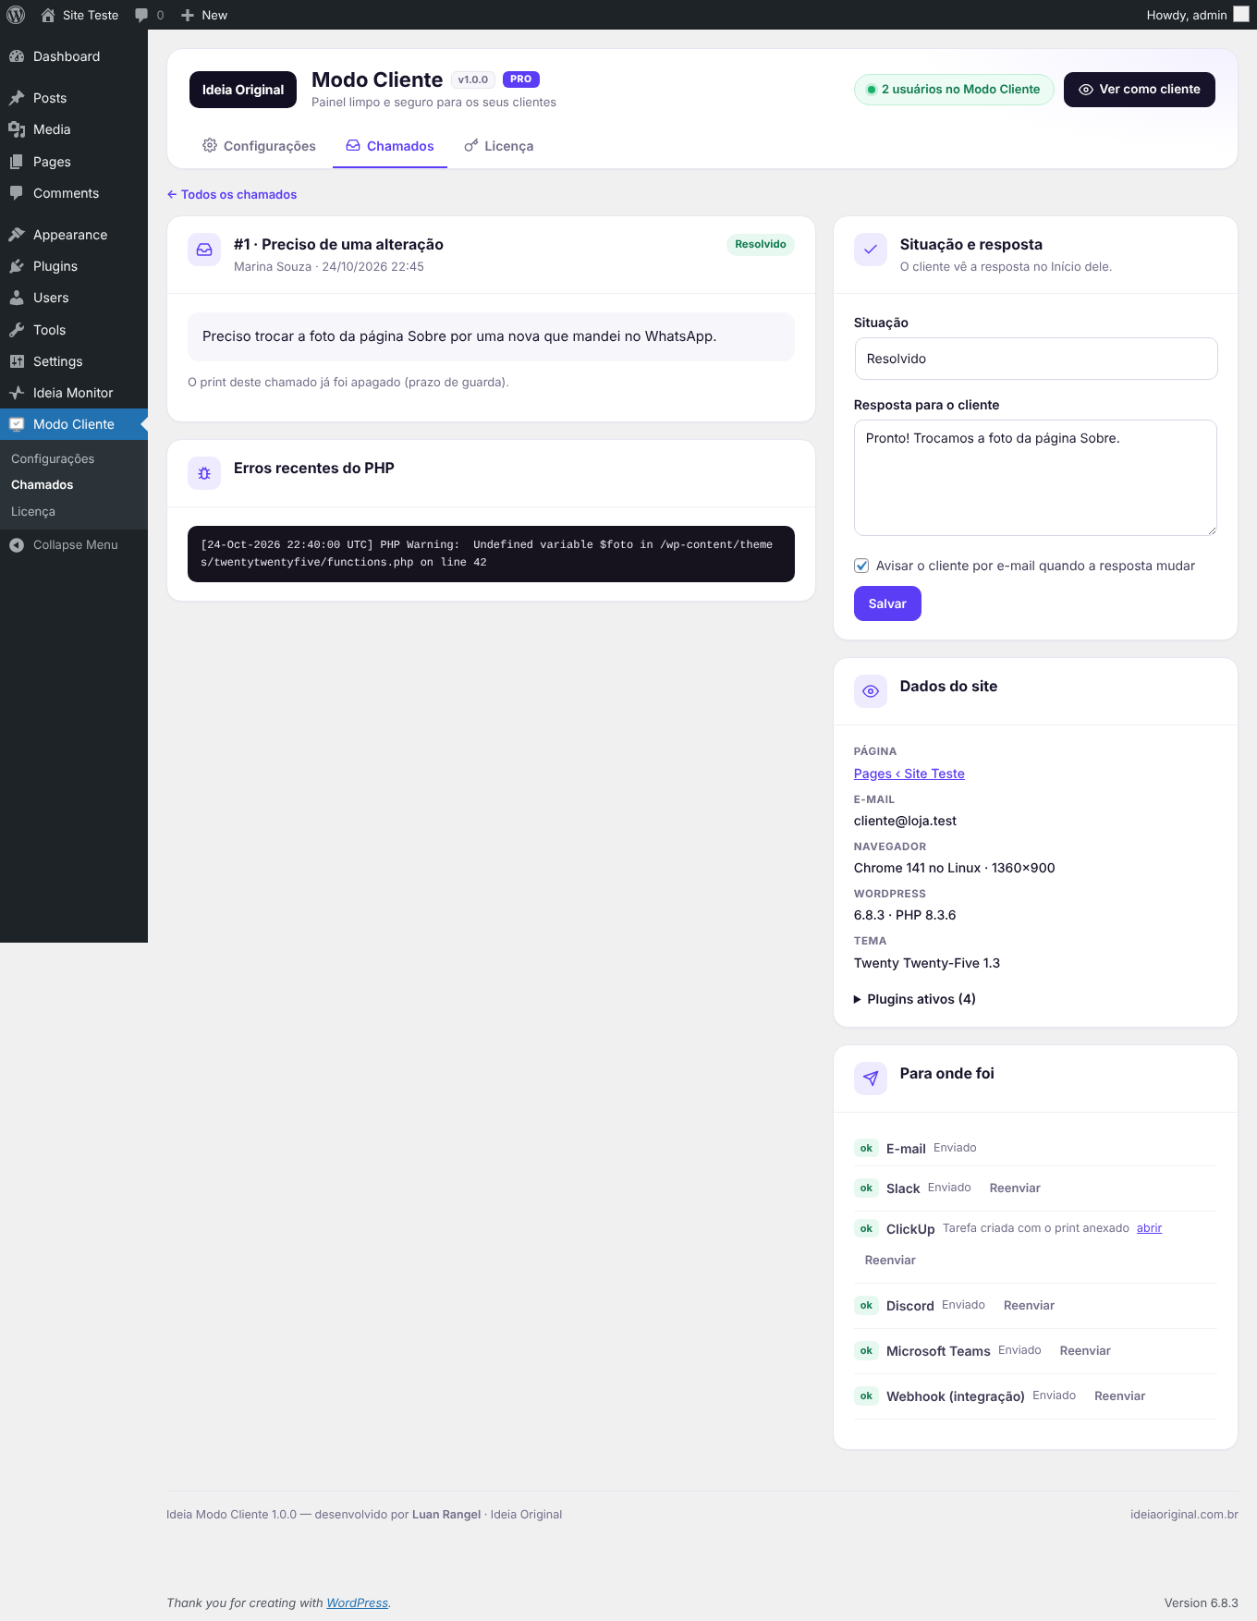1257x1621 pixels.
Task: Open the Situação dropdown
Action: tap(1035, 359)
